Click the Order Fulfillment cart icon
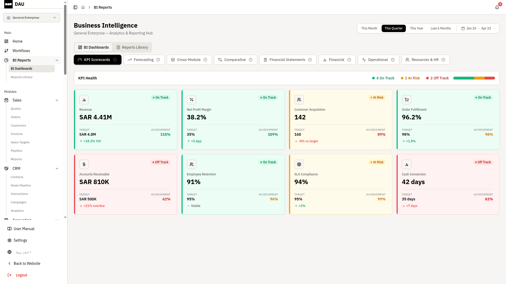The height and width of the screenshot is (284, 506). coord(406,100)
